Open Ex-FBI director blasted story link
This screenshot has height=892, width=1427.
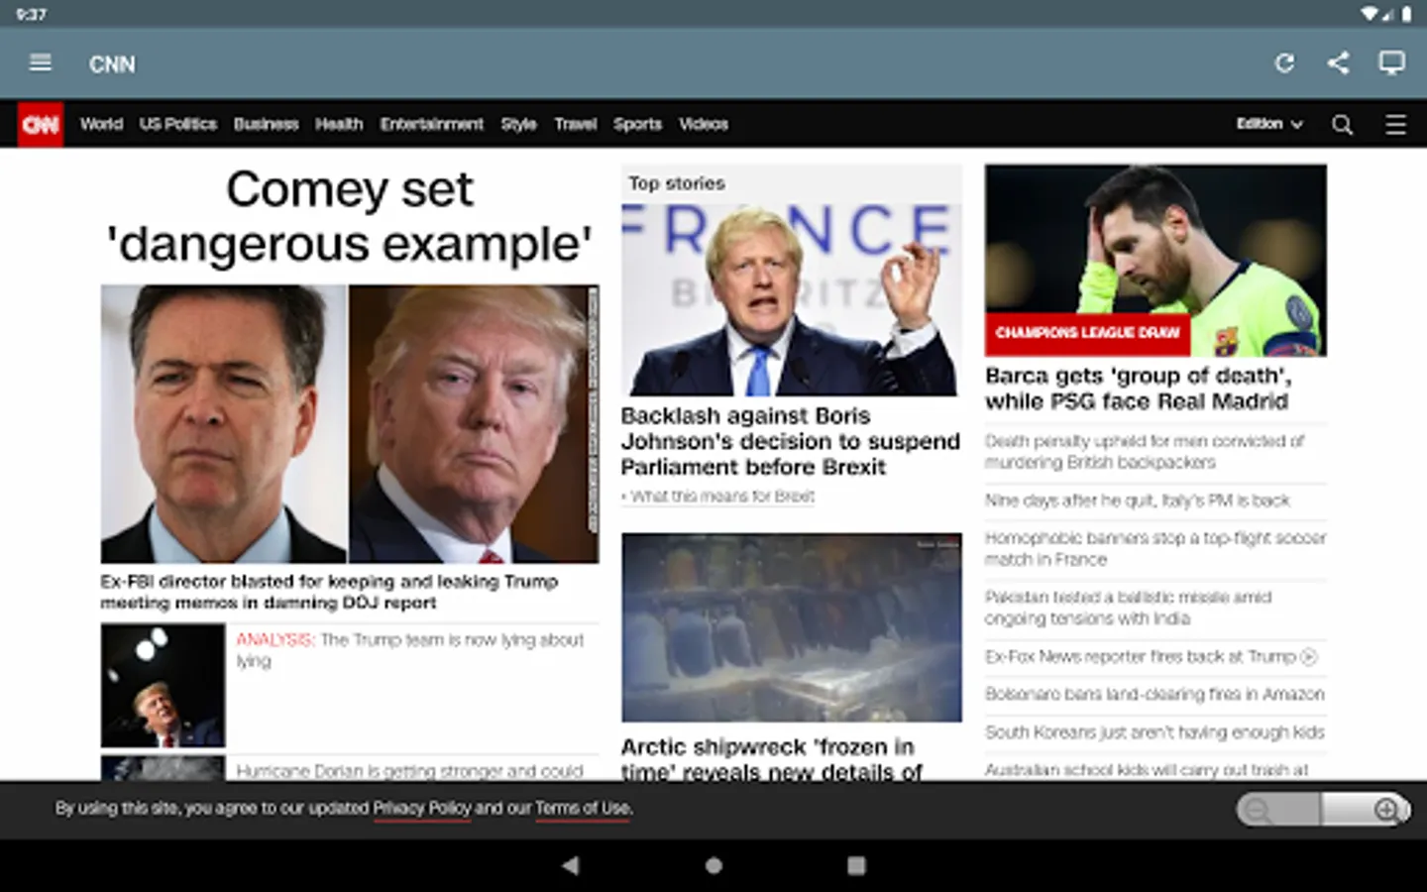329,592
